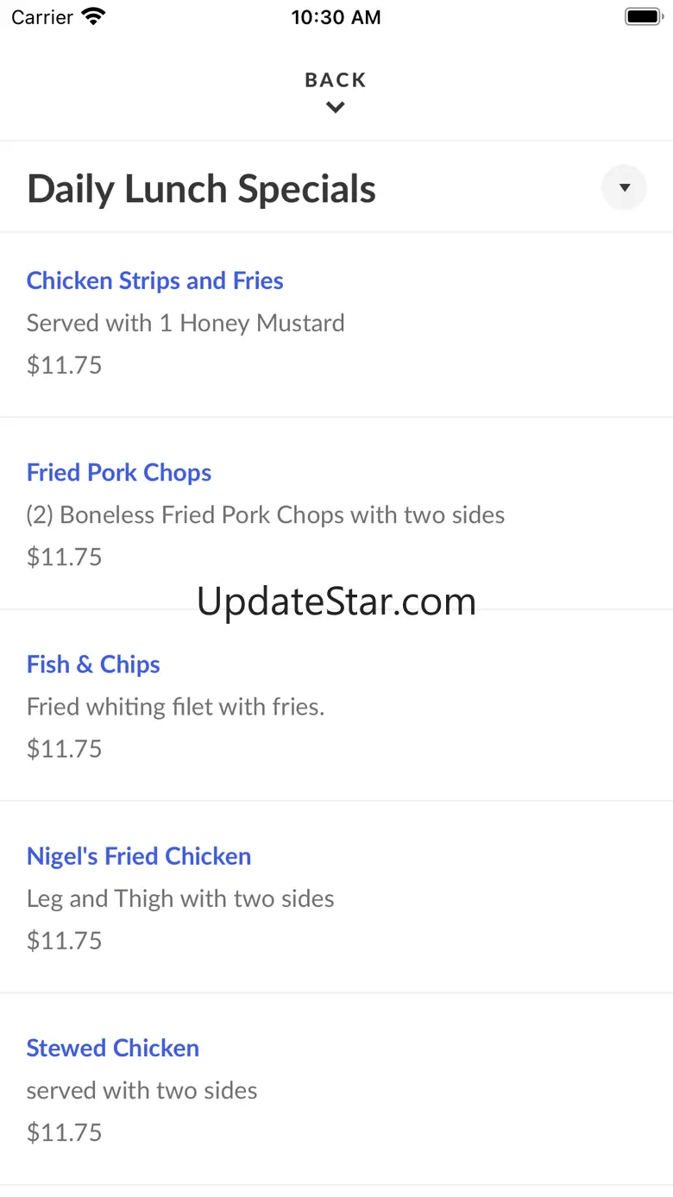Tap the price under Stewed Chicken
The width and height of the screenshot is (673, 1197).
coord(65,1132)
